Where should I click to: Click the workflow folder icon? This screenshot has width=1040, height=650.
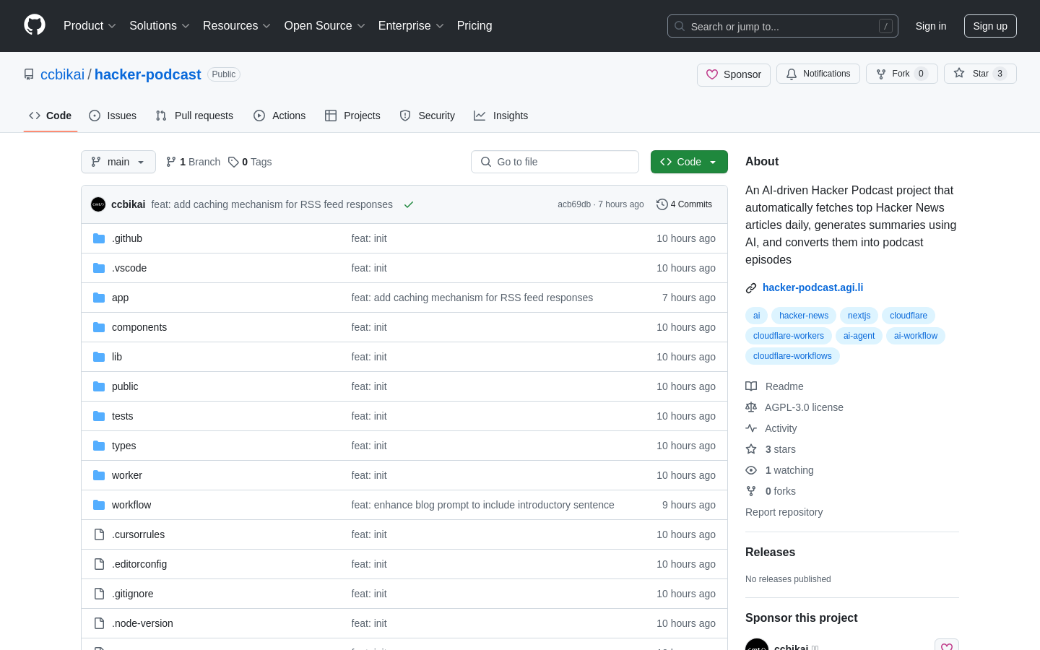(99, 505)
